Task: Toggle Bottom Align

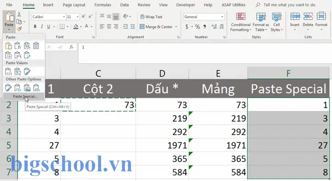Action: [116, 17]
